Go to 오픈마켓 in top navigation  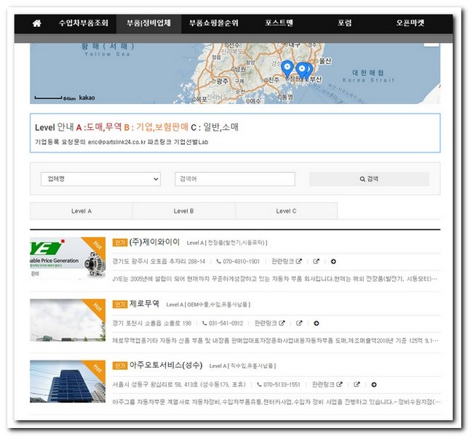(412, 23)
